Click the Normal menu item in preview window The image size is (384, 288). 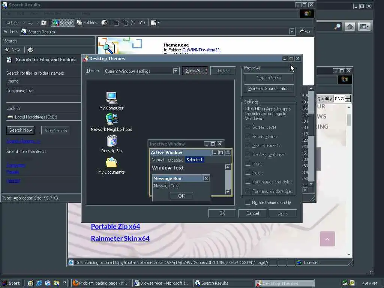tap(158, 160)
